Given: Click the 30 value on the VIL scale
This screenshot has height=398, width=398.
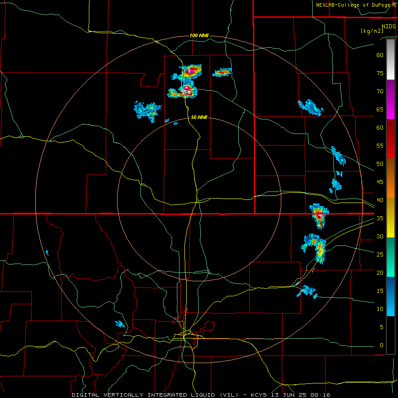Looking at the screenshot, I should click(380, 237).
